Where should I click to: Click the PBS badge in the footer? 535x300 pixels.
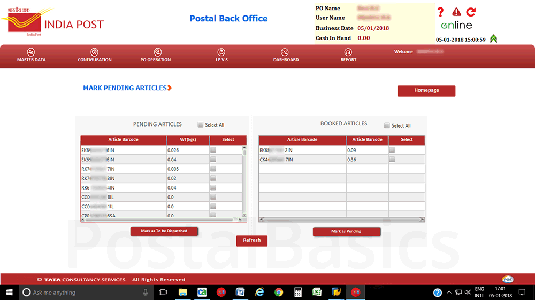click(x=508, y=279)
